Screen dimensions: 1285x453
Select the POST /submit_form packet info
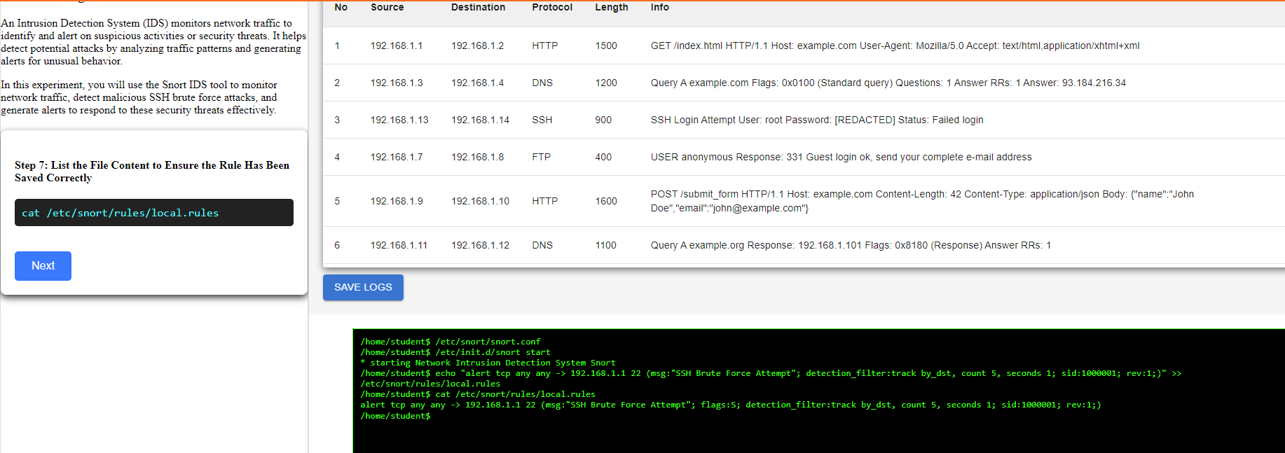[921, 201]
